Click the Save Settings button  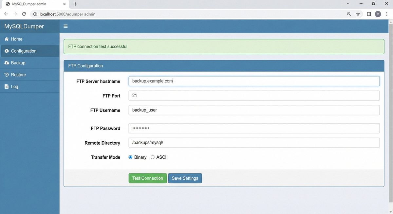click(x=185, y=178)
